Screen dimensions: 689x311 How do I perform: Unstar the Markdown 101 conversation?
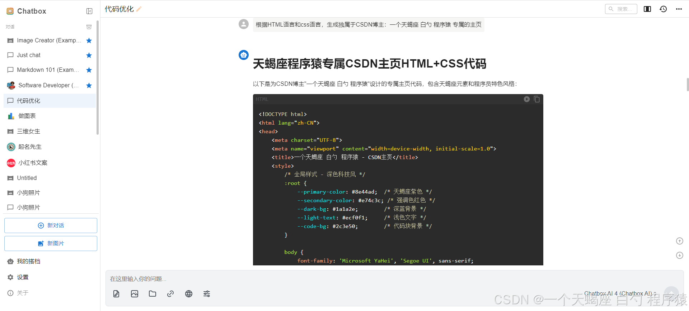(x=89, y=70)
